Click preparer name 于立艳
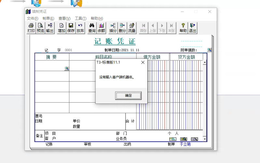260x163 pixels. pyautogui.click(x=185, y=144)
